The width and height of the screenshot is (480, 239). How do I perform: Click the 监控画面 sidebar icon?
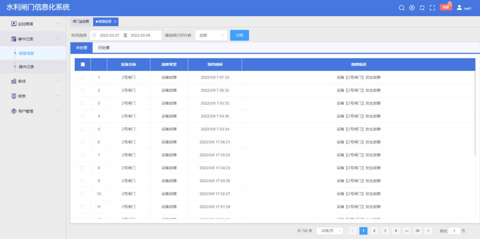(x=13, y=23)
